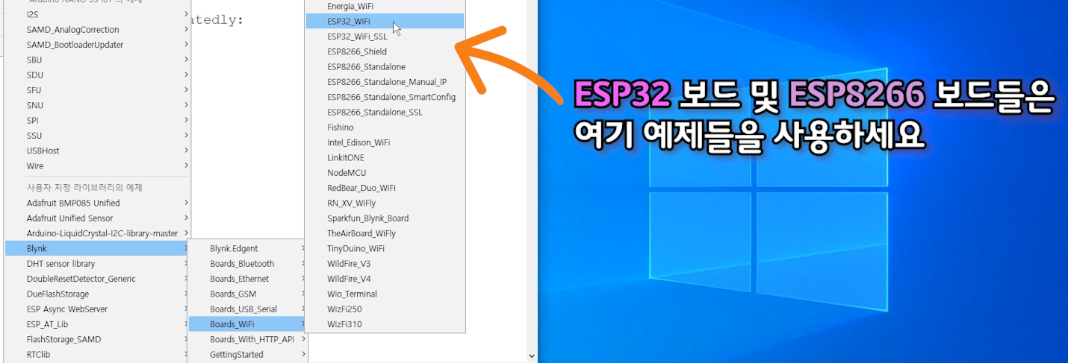Open the SNU examples submenu
1068x363 pixels.
tap(98, 105)
